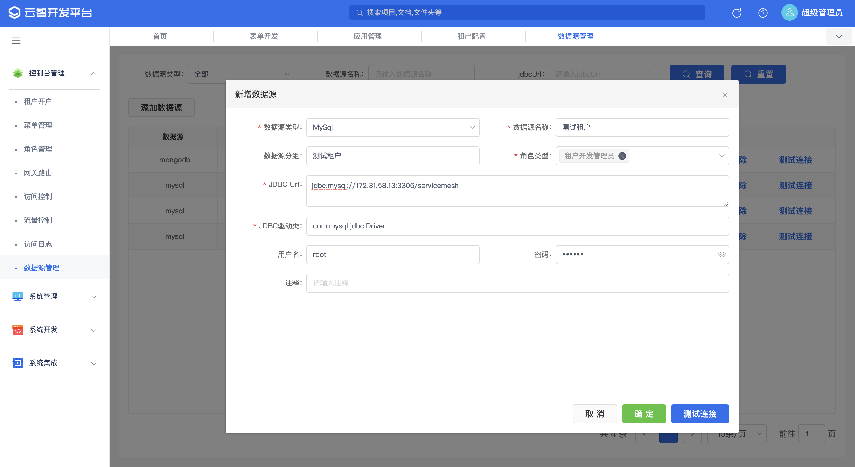Image resolution: width=855 pixels, height=467 pixels.
Task: Expand the 系统集成 menu group
Action: tap(94, 363)
